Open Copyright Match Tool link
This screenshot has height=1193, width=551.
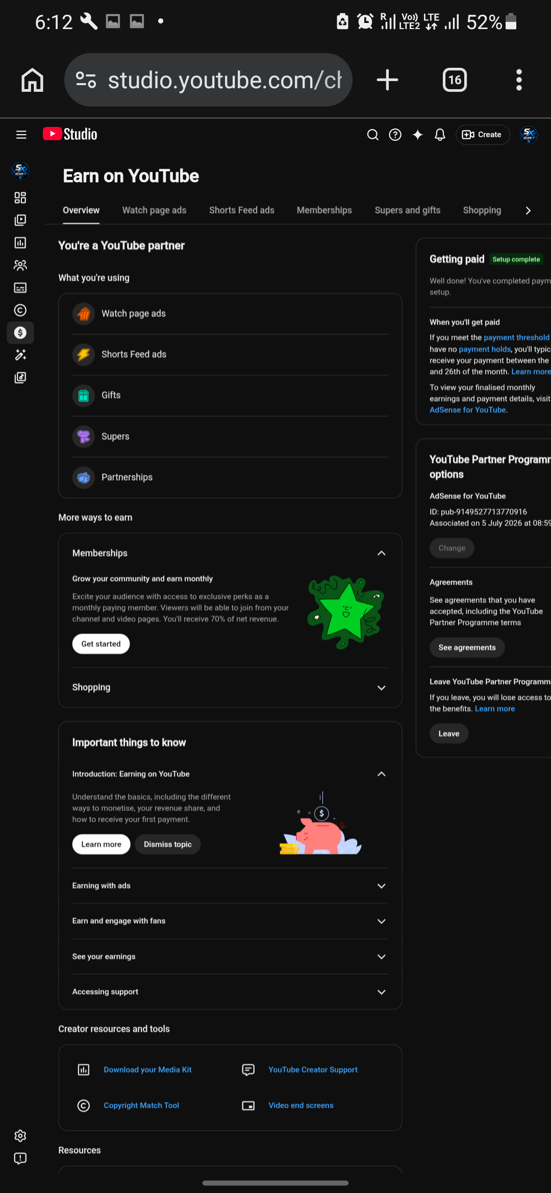(x=141, y=1105)
